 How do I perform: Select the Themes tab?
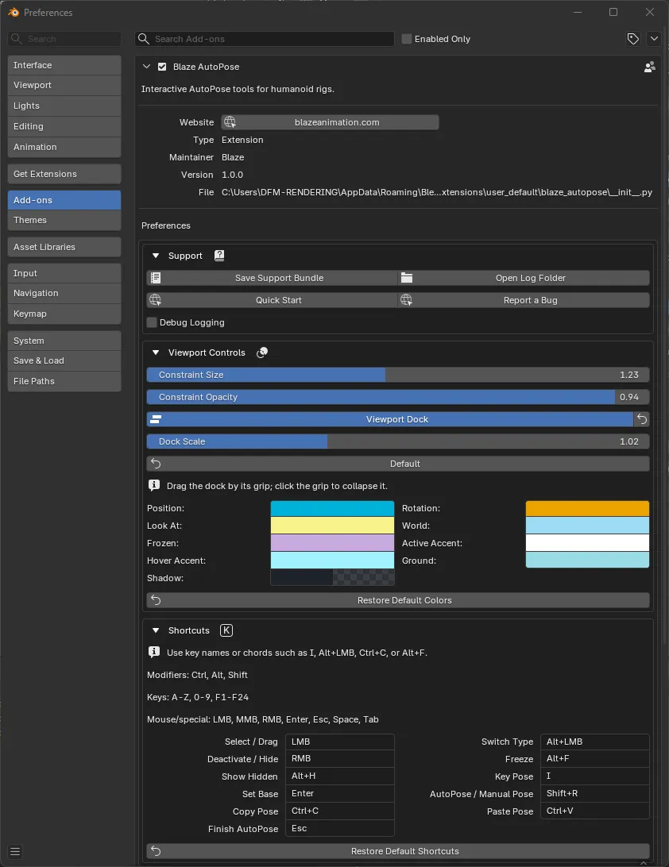pos(64,220)
